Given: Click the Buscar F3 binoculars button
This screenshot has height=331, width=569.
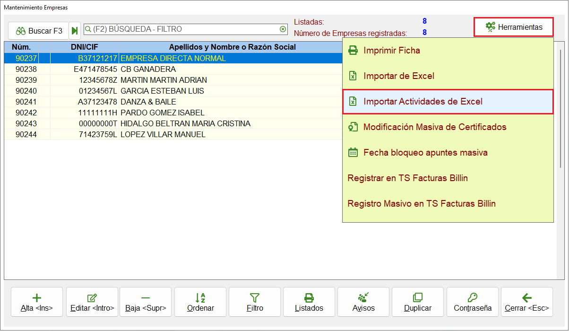Looking at the screenshot, I should click(38, 31).
